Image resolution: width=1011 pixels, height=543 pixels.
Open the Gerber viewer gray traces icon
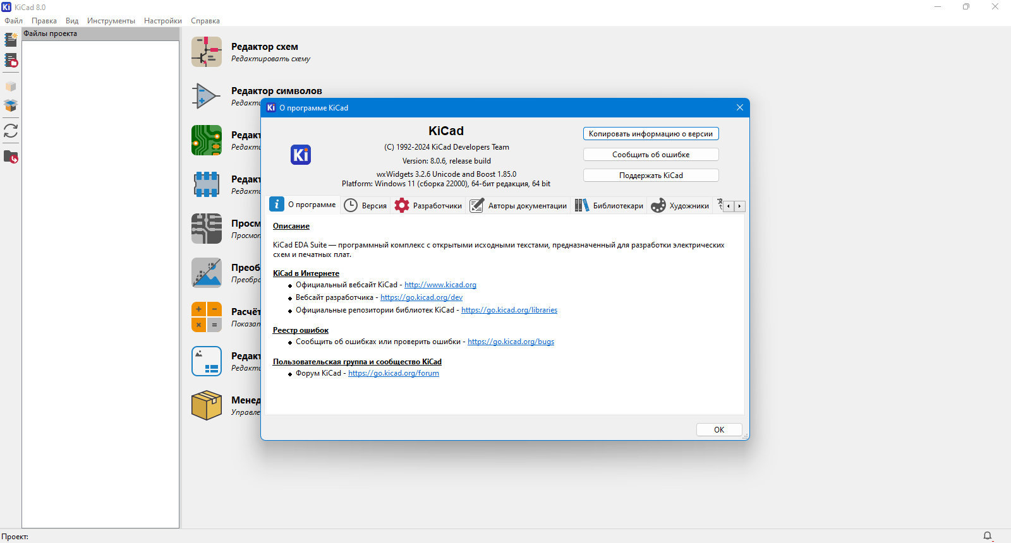click(x=207, y=229)
